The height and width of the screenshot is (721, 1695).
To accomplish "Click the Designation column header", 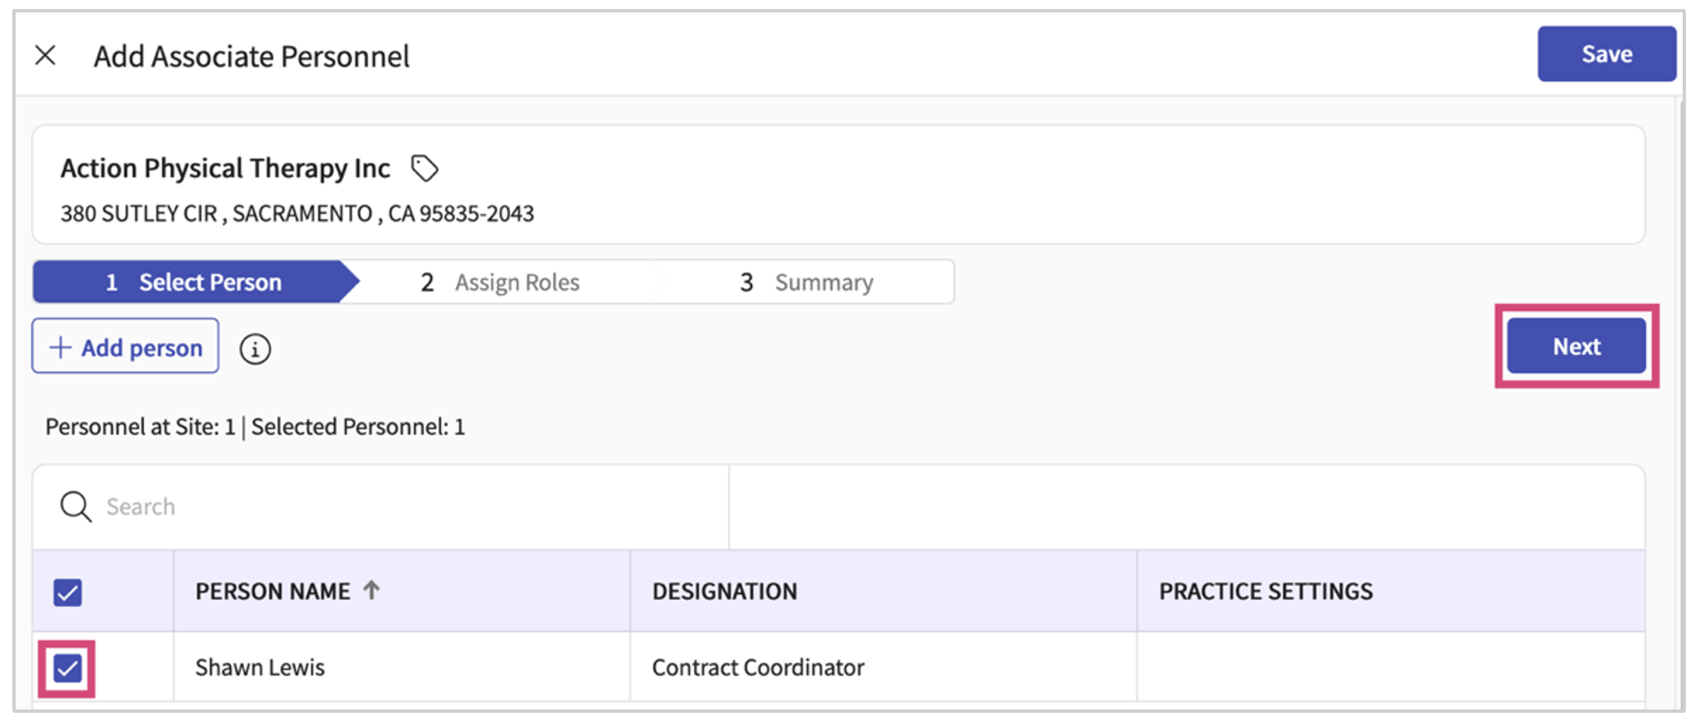I will pyautogui.click(x=724, y=591).
